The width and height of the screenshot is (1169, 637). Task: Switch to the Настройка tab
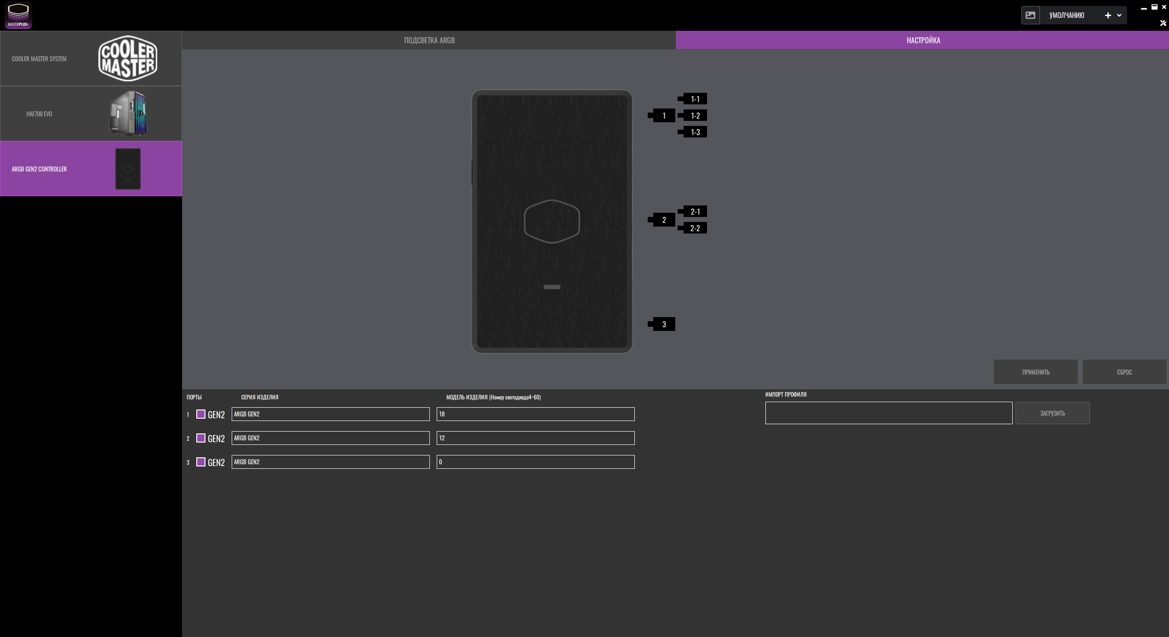(923, 40)
